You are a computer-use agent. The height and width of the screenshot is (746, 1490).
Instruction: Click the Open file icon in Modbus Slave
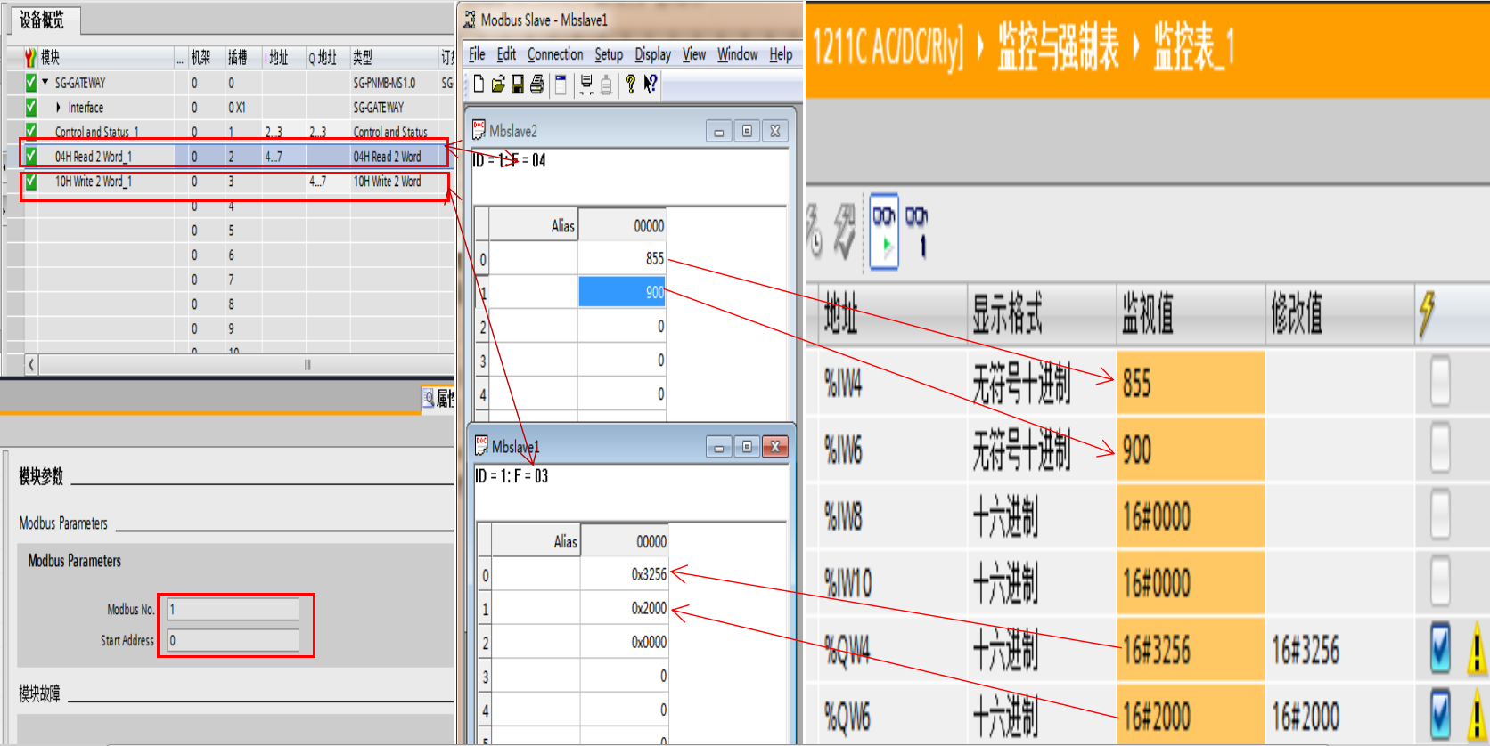[498, 85]
